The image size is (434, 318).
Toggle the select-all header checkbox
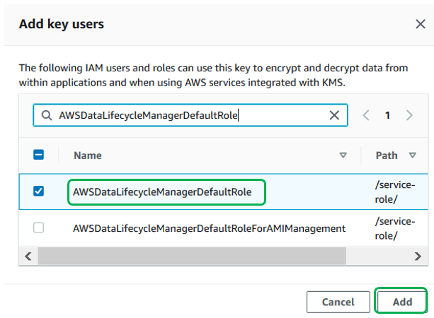[x=38, y=155]
